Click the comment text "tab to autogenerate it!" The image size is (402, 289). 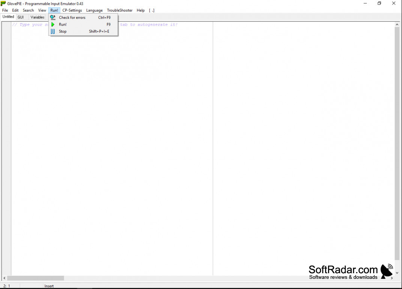point(149,25)
